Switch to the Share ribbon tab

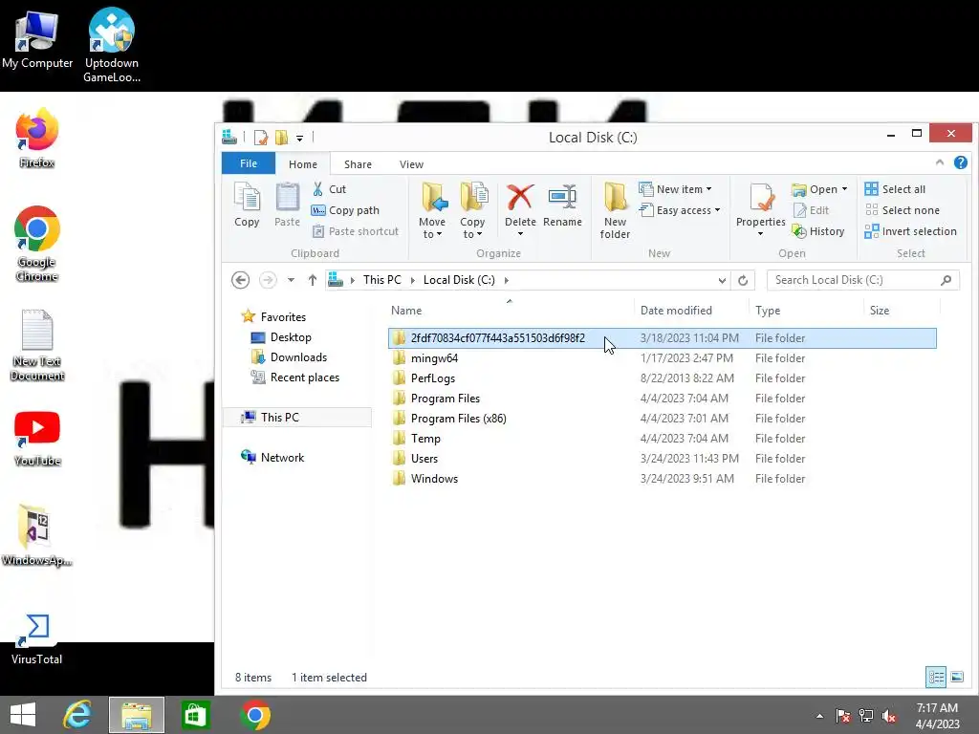click(358, 164)
